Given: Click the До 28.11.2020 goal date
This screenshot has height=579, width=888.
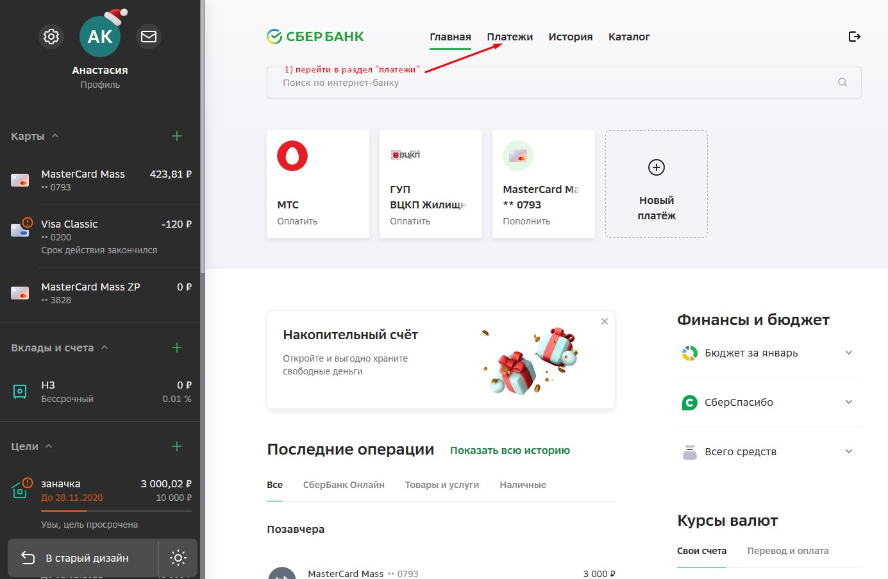Looking at the screenshot, I should point(72,498).
